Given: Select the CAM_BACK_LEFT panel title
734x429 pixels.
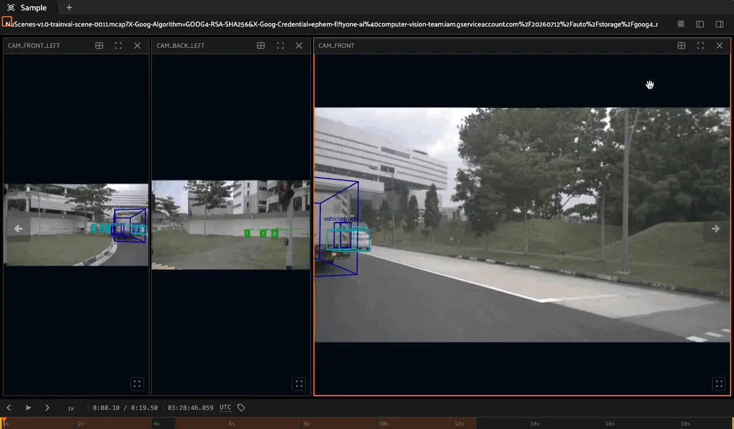Looking at the screenshot, I should (x=181, y=46).
